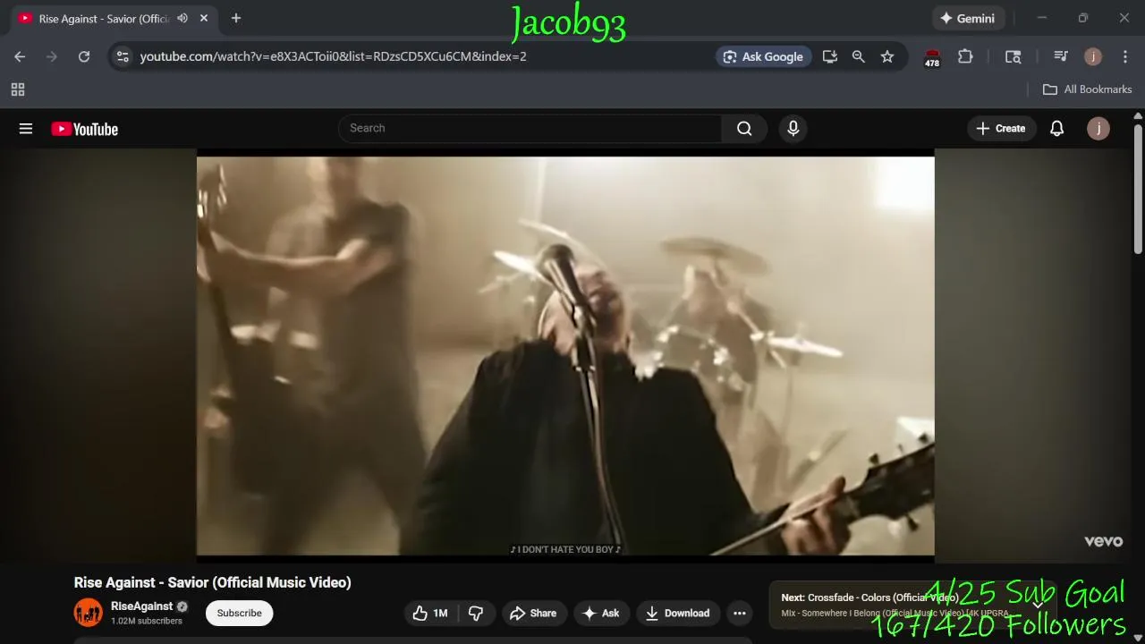This screenshot has width=1145, height=644.
Task: Click the page vertical scrollbar
Action: [1138, 188]
